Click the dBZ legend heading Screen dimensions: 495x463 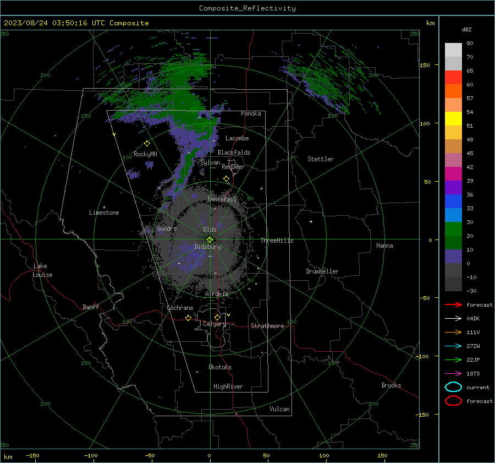click(x=466, y=29)
